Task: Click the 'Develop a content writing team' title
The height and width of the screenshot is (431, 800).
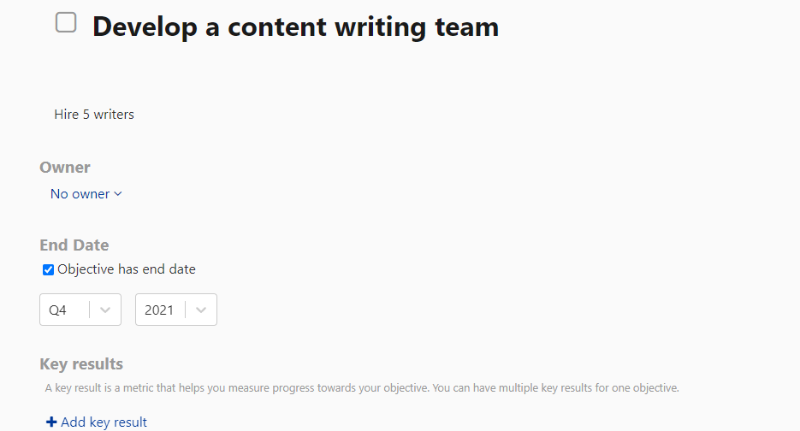Action: (295, 27)
